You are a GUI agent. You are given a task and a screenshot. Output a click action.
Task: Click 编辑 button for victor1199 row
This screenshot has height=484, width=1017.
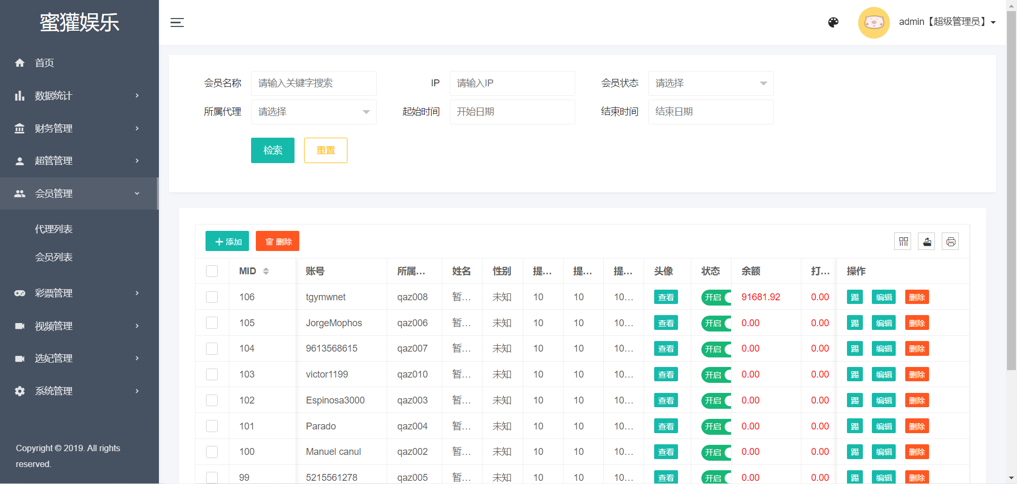[883, 374]
